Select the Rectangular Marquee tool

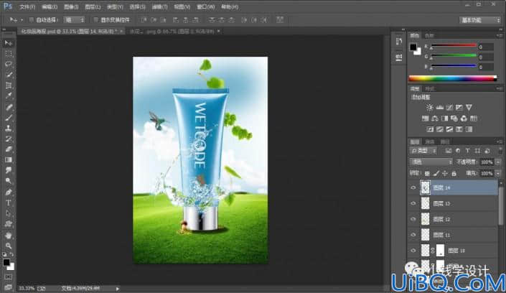[x=9, y=54]
